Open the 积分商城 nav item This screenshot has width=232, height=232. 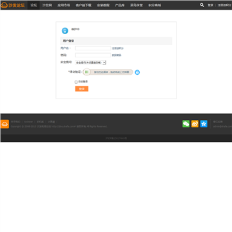(x=155, y=5)
